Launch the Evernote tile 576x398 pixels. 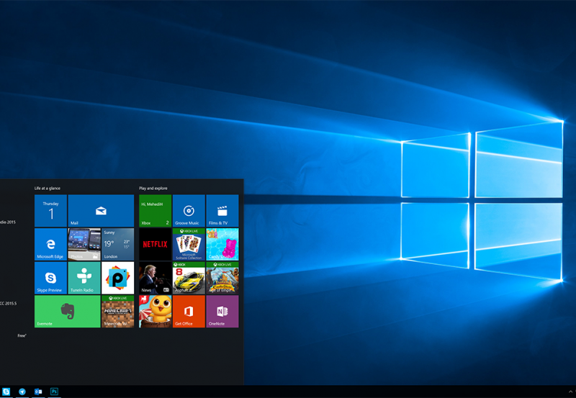(67, 312)
